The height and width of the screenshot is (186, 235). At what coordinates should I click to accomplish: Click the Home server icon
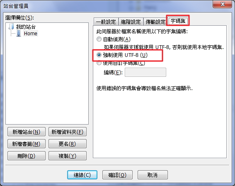click(x=19, y=33)
